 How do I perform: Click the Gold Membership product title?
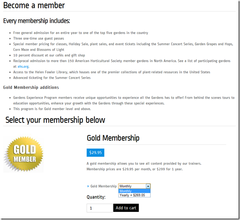point(113,138)
